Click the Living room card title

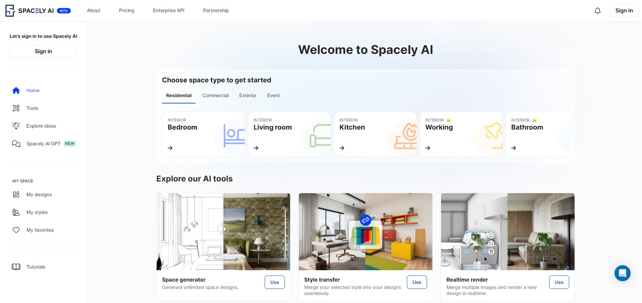click(273, 128)
